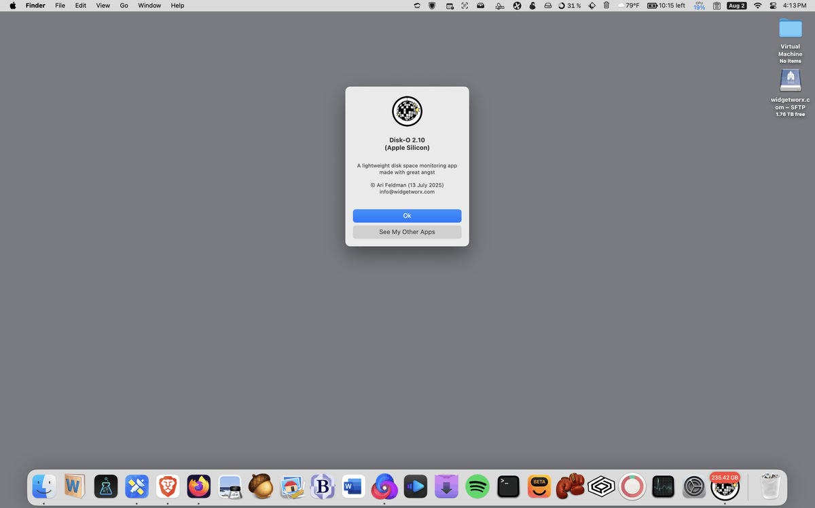This screenshot has height=508, width=815.
Task: Click the shield icon in the menu bar
Action: (x=431, y=5)
